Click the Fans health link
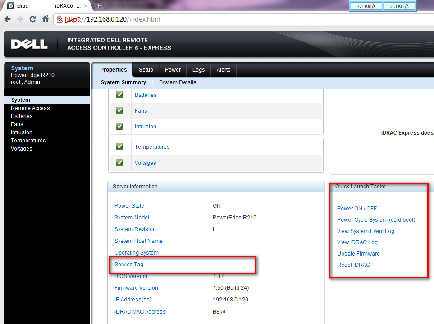The width and height of the screenshot is (434, 324). [141, 111]
